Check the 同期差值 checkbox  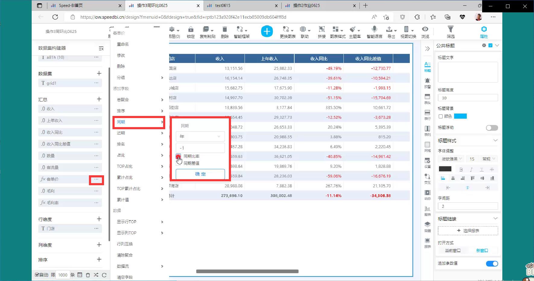(x=179, y=163)
